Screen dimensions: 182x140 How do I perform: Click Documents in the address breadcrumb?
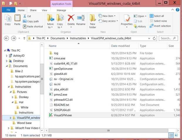[58, 38]
